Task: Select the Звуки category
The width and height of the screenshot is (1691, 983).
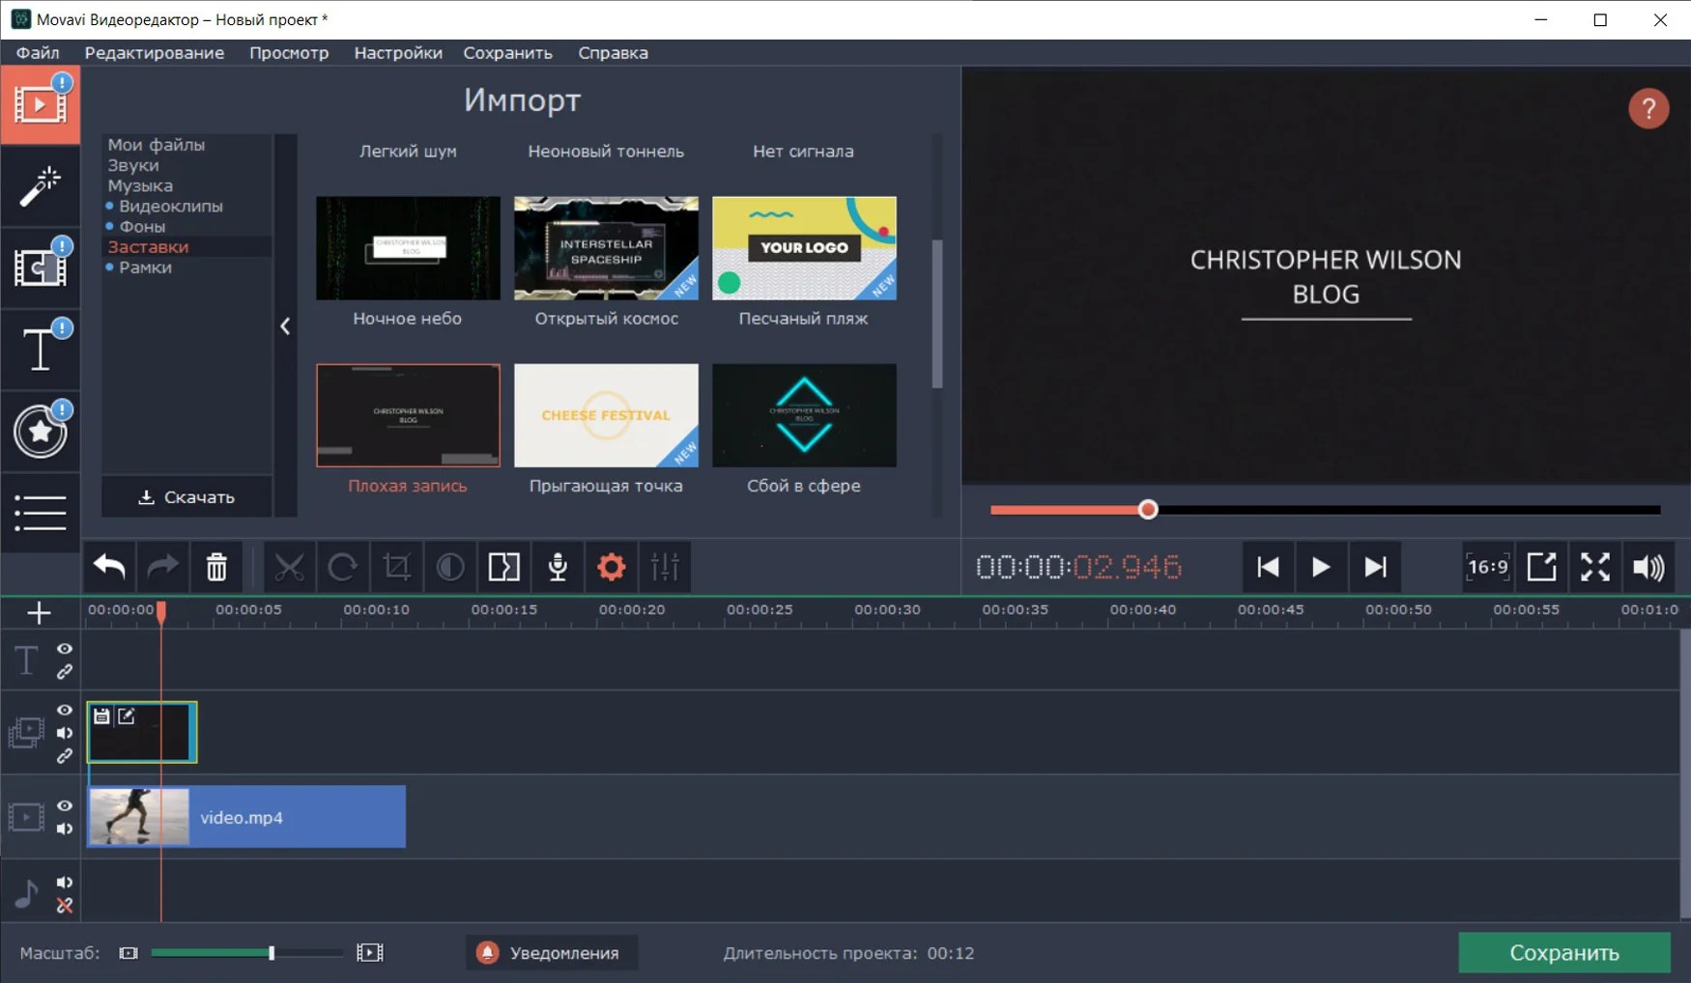Action: point(133,165)
